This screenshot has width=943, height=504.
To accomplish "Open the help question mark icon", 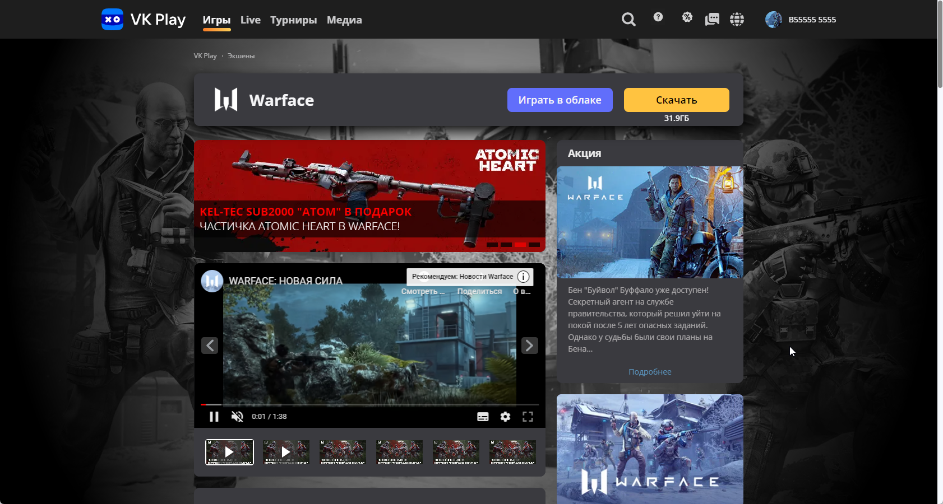I will click(x=658, y=17).
